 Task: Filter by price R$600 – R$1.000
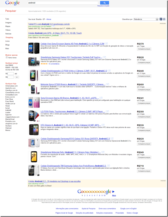[12, 68]
